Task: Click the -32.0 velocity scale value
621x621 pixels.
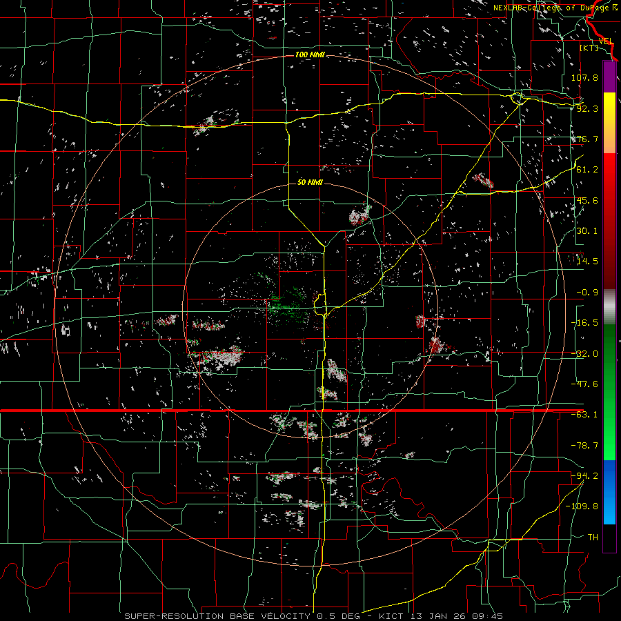Action: point(584,354)
